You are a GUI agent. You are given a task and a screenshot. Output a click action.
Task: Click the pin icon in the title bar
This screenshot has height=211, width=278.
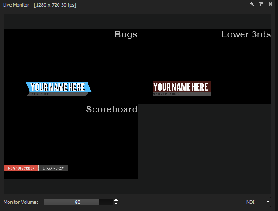(x=252, y=4)
